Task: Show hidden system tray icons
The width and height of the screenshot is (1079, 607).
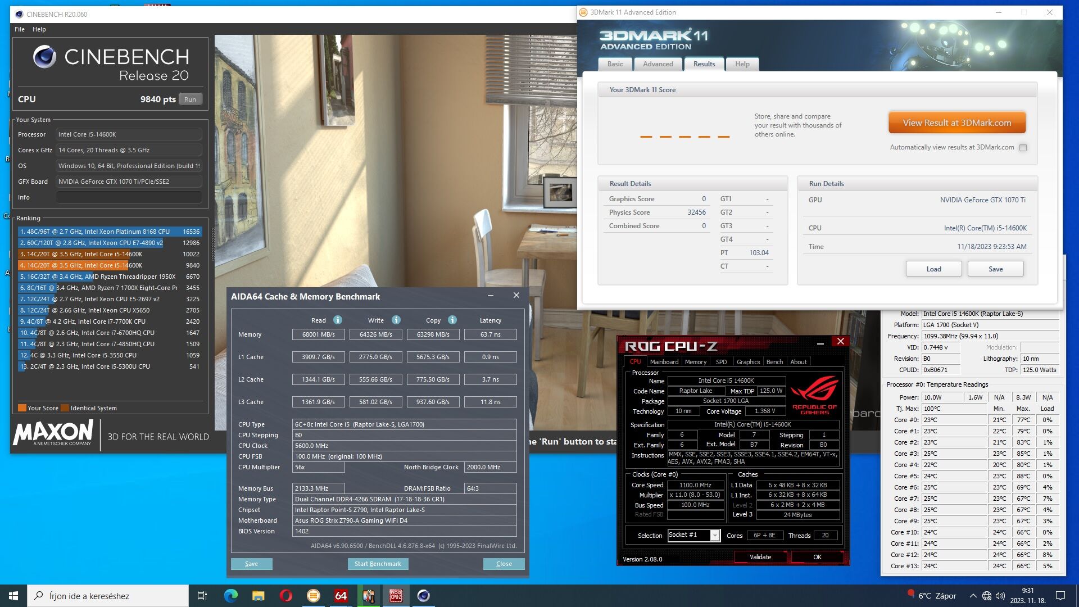Action: [x=973, y=596]
